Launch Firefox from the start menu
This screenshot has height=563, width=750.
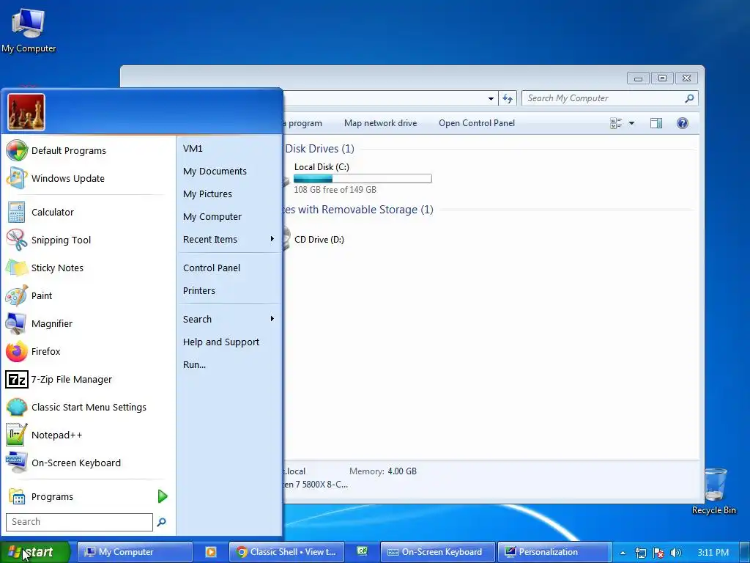tap(89, 351)
